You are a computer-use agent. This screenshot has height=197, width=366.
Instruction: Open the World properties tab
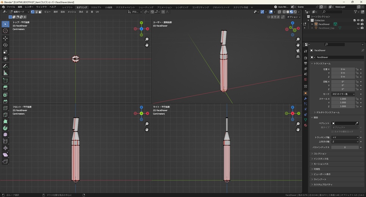pyautogui.click(x=306, y=80)
